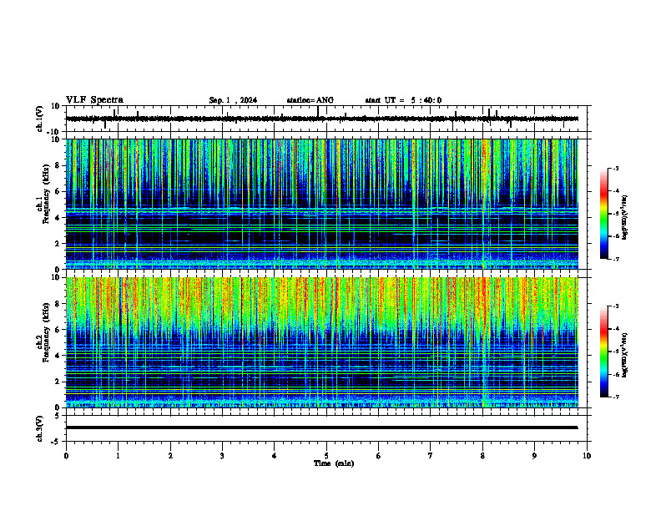Click the "2" frequency tick of ch.1 spectrogram
The height and width of the screenshot is (511, 661).
click(58, 243)
